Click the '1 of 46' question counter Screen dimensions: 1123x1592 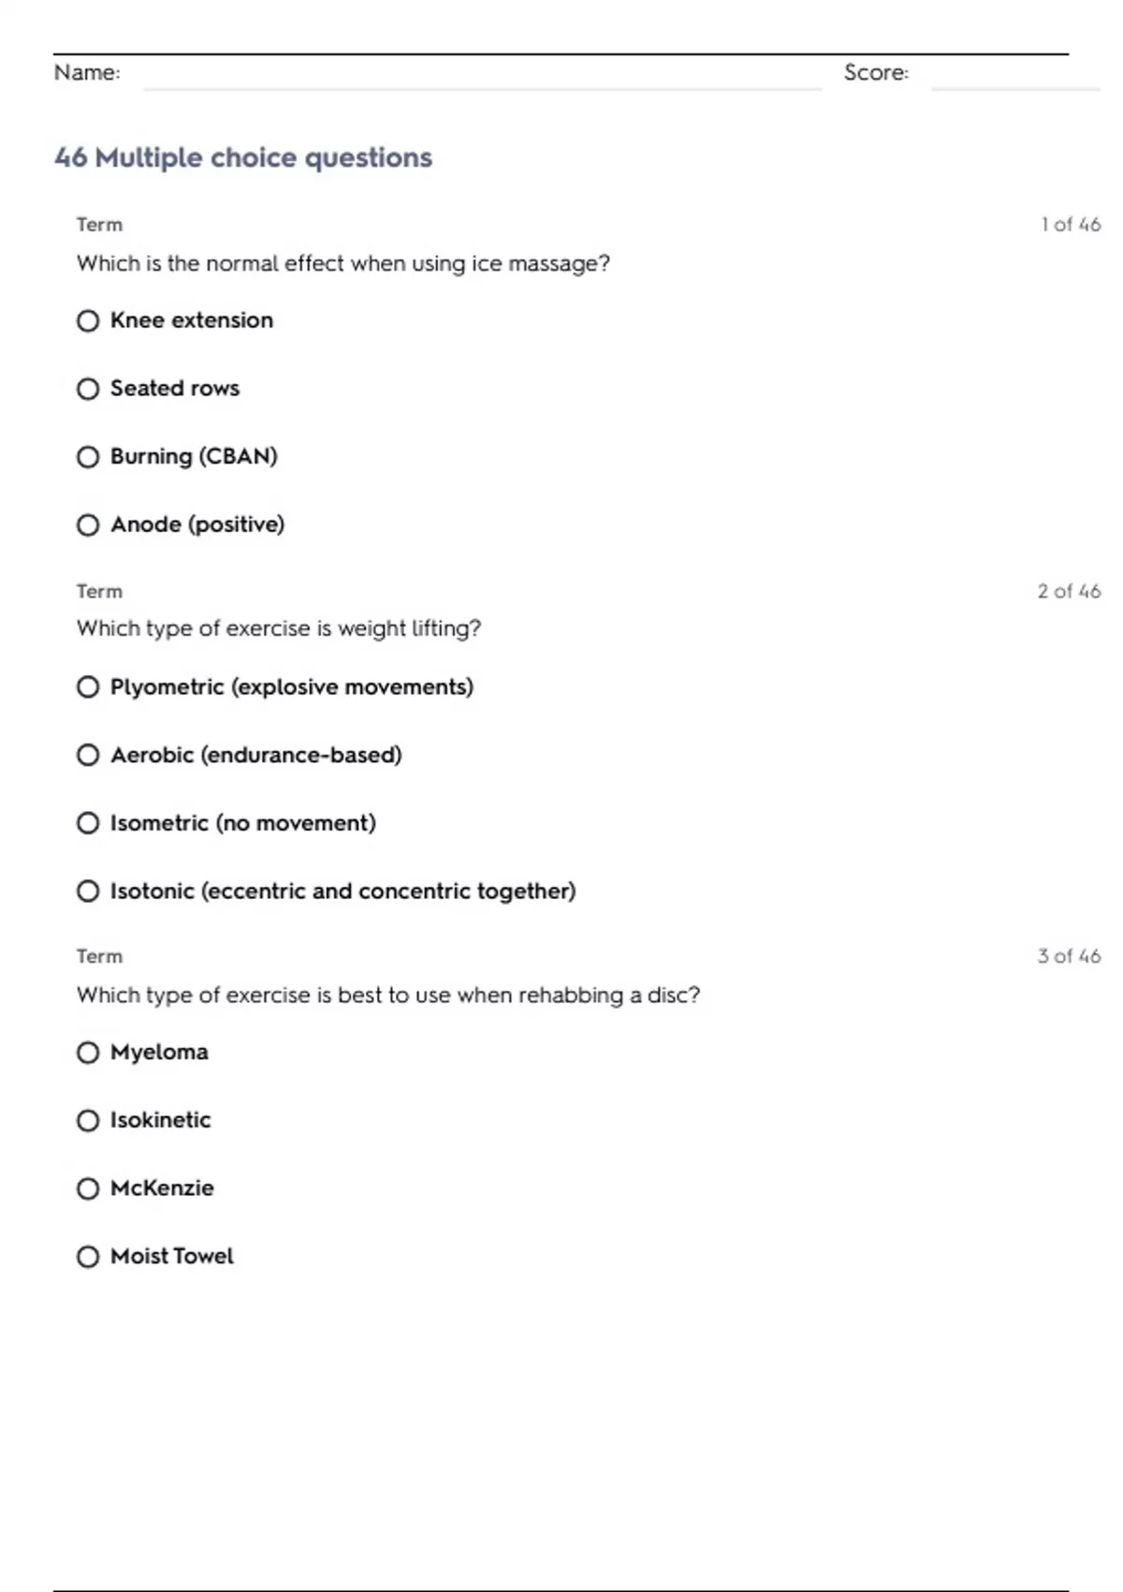1070,225
